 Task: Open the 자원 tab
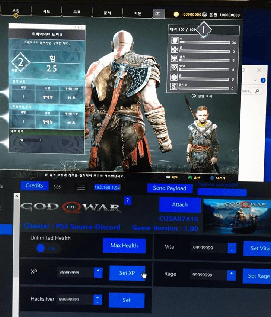click(x=138, y=13)
